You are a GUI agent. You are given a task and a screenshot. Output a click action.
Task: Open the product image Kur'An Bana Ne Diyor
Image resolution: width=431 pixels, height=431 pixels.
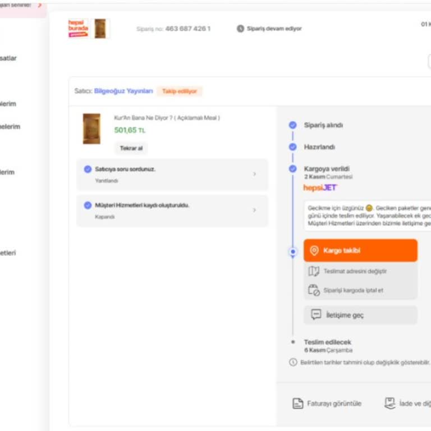pos(91,129)
